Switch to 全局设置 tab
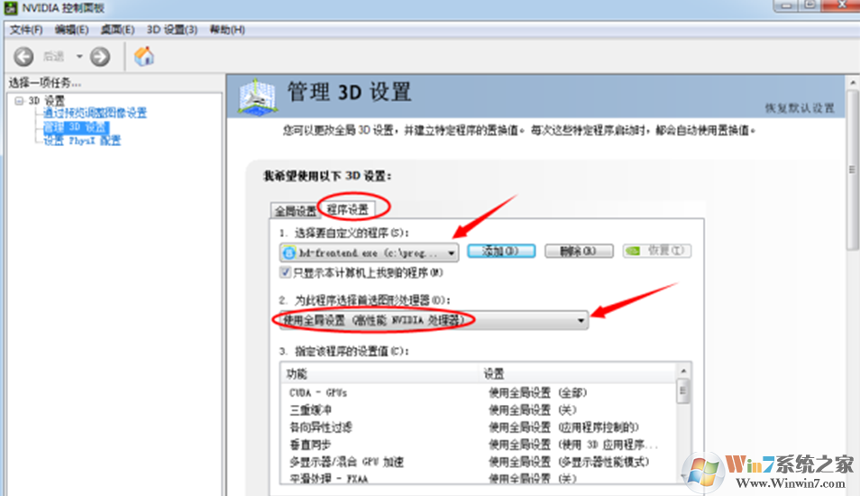This screenshot has height=496, width=860. coord(295,211)
